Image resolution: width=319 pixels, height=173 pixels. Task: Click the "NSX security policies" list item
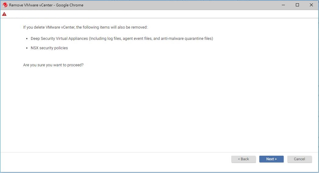49,48
